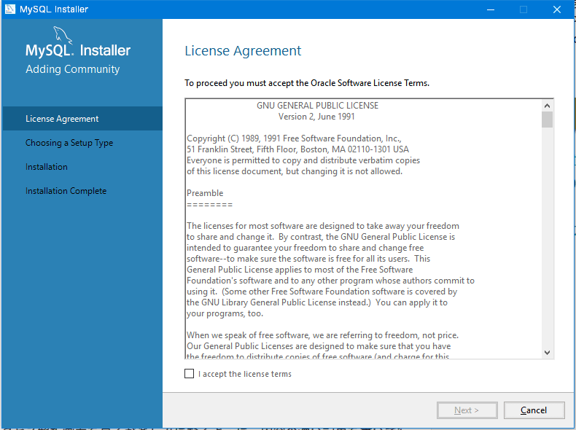Click the MySQL Installer title bar icon
The width and height of the screenshot is (576, 430).
[x=10, y=9]
